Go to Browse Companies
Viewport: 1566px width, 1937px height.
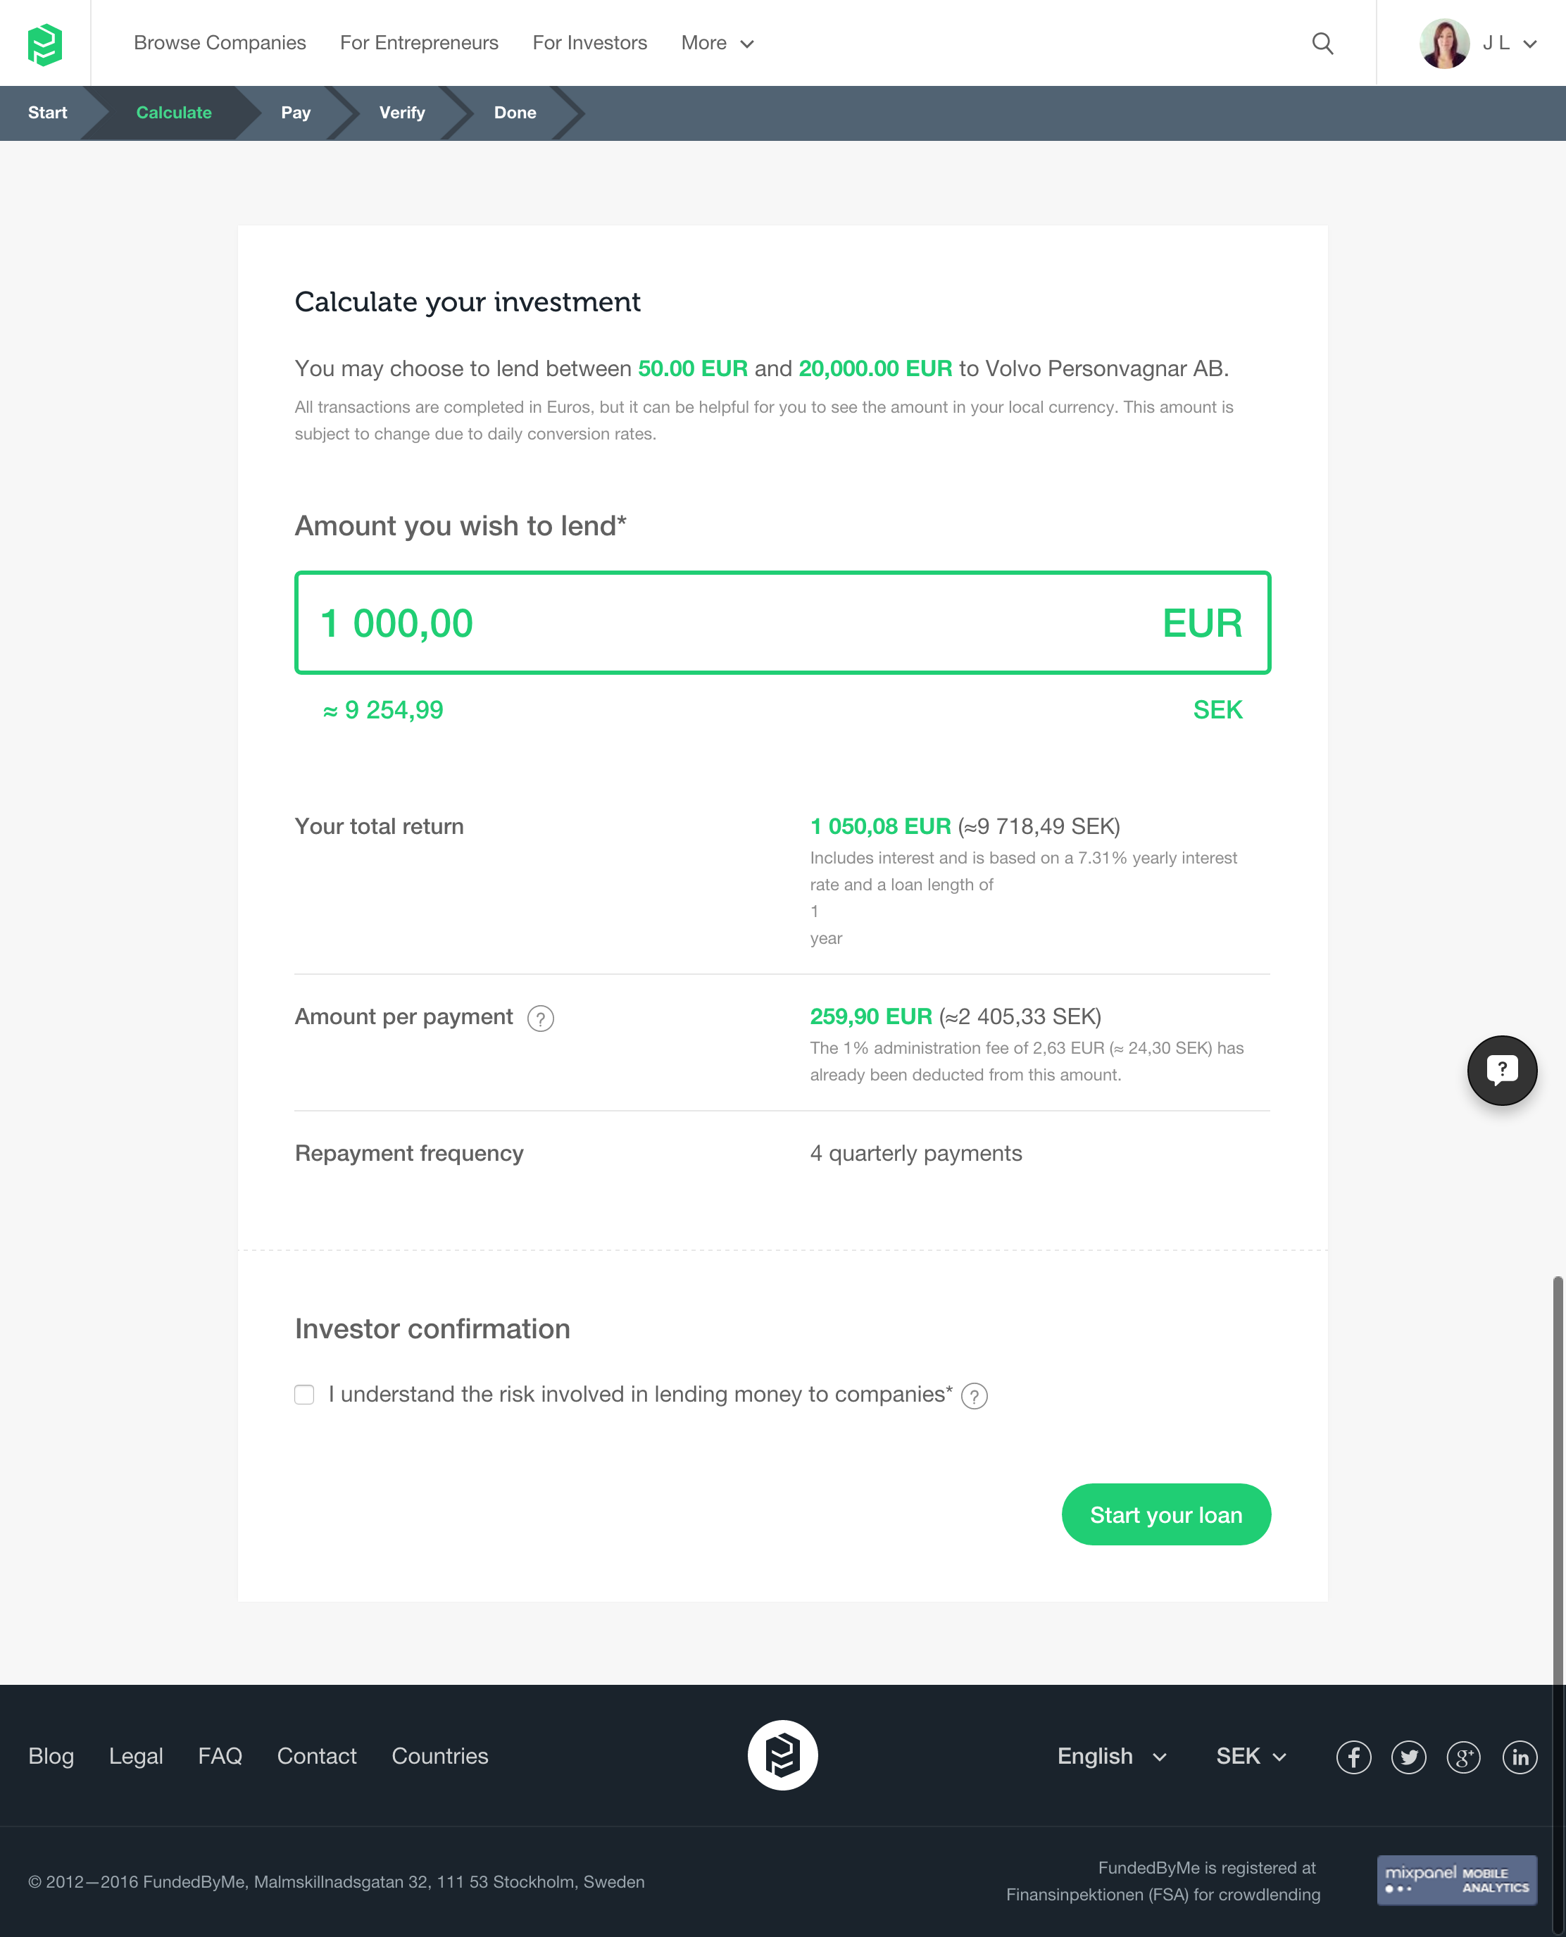(x=220, y=43)
